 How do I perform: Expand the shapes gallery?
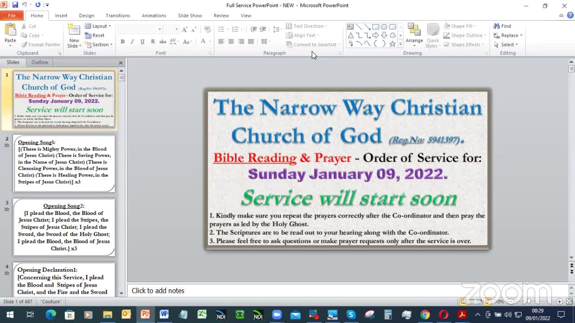point(400,44)
